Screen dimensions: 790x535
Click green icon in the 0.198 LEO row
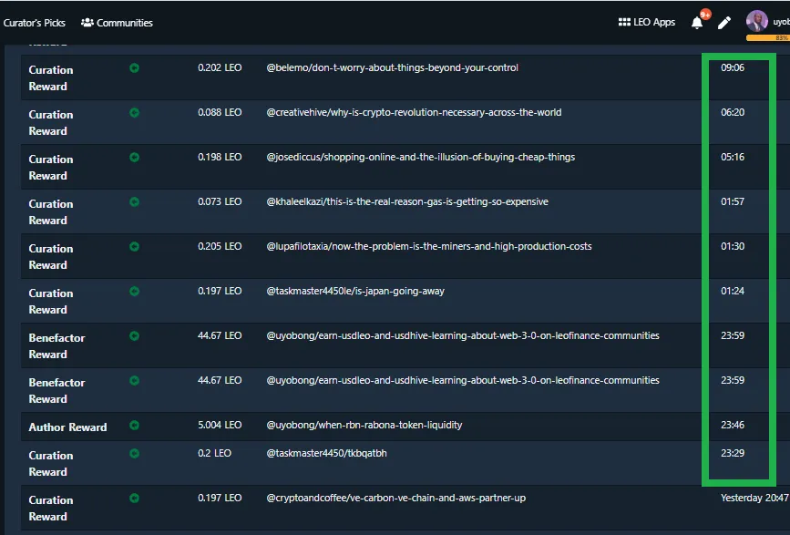point(134,157)
